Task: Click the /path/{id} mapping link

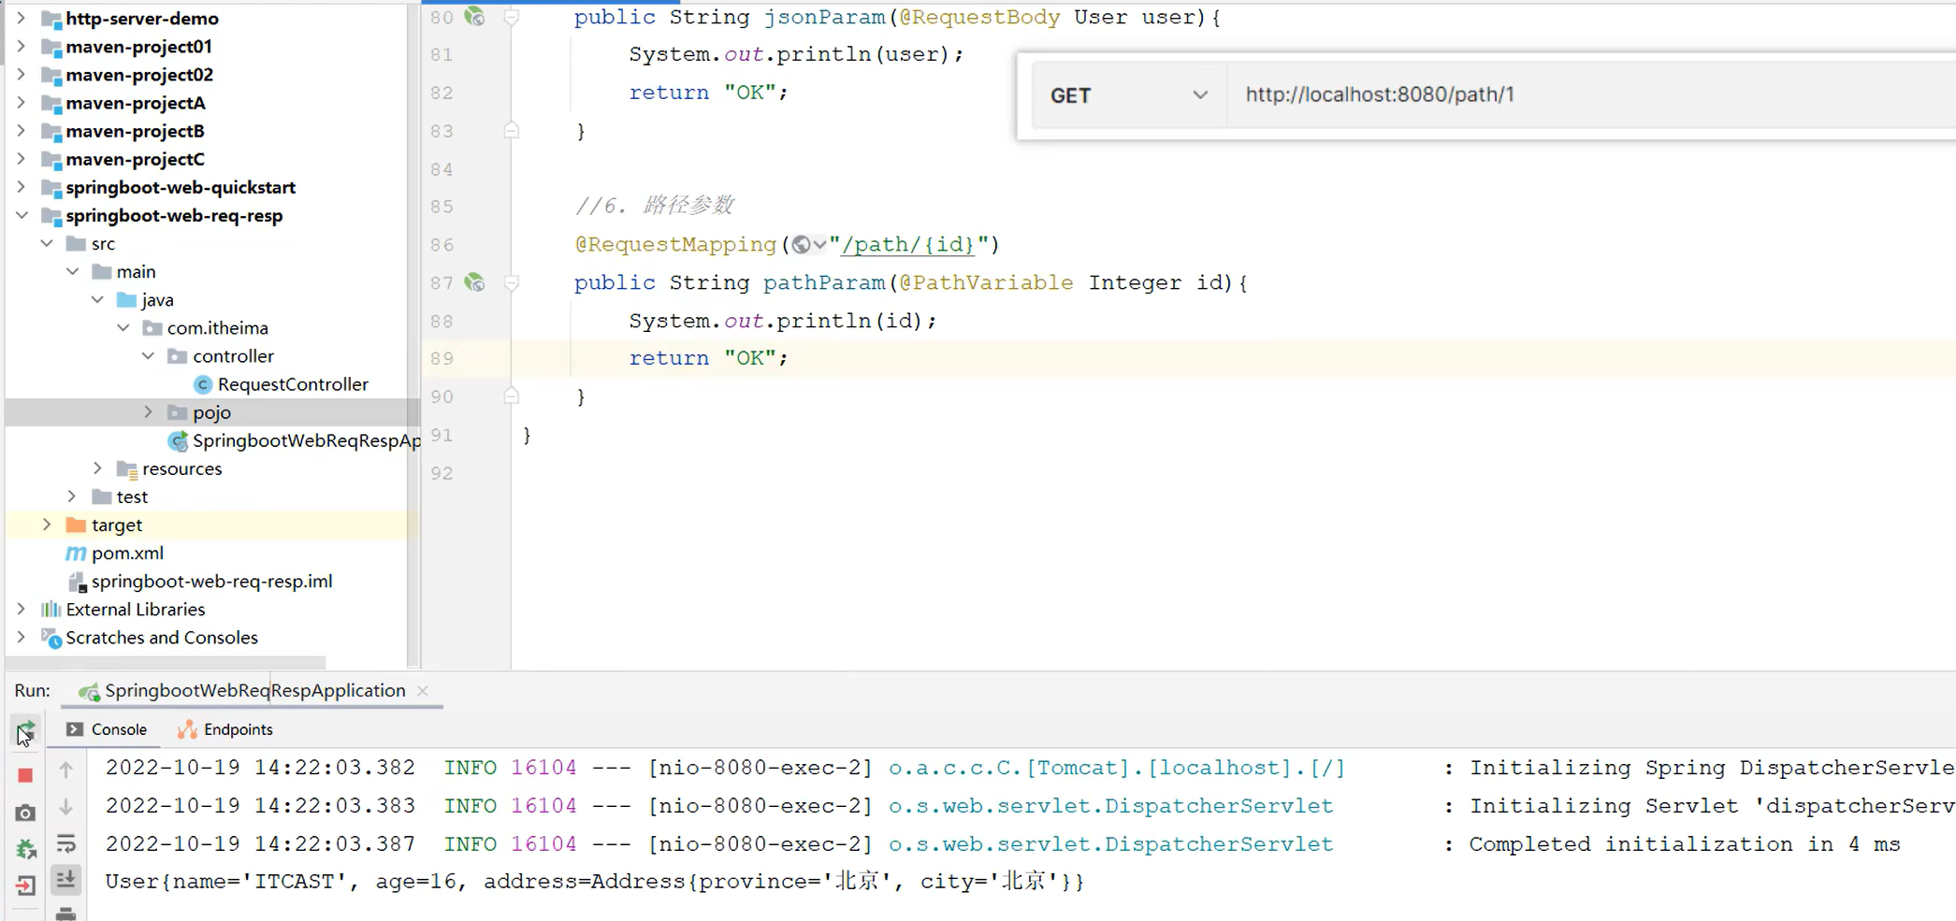Action: pos(906,244)
